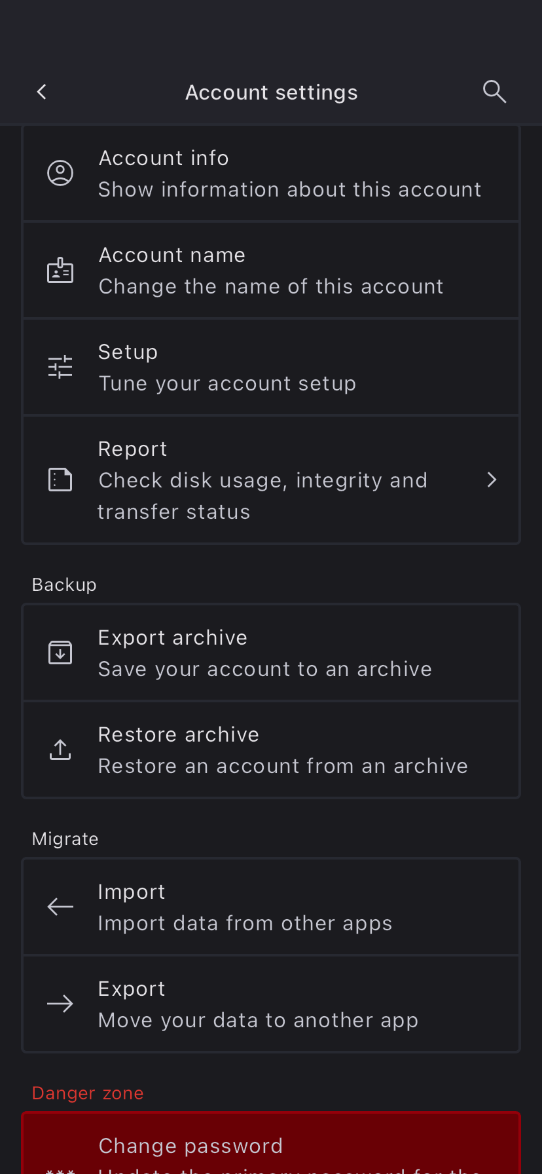This screenshot has height=1174, width=542.
Task: Click the Export archive box icon
Action: coord(60,653)
